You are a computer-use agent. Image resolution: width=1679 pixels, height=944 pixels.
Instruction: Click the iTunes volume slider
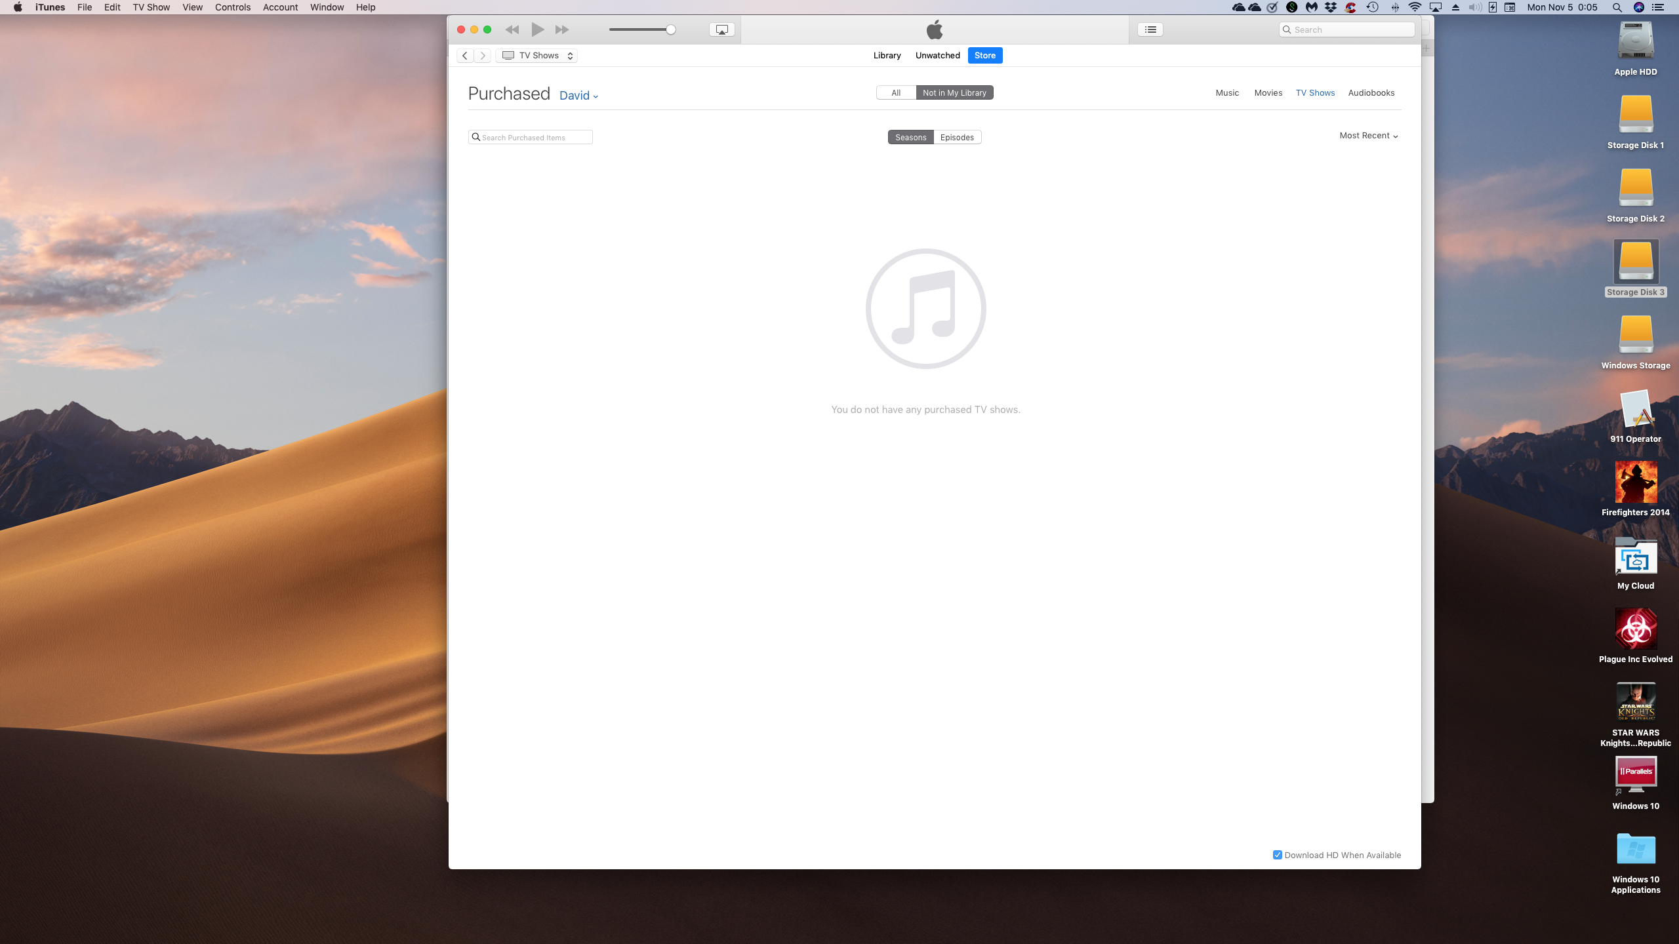pos(641,29)
